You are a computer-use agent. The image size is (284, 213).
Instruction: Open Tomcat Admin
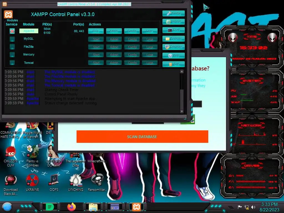(114, 63)
